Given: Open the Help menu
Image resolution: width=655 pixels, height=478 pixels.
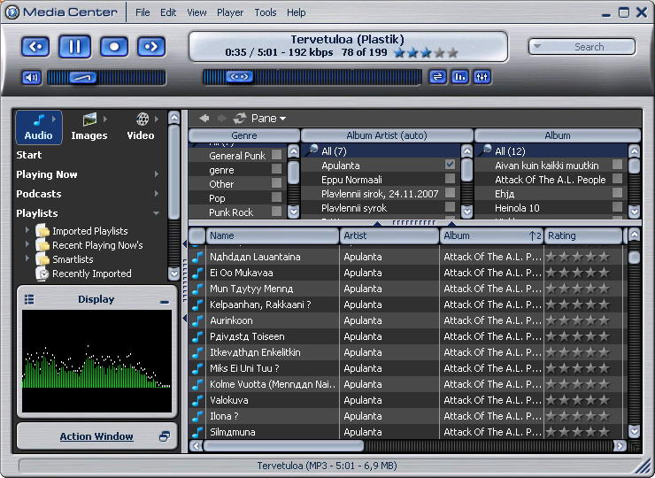Looking at the screenshot, I should (x=297, y=12).
